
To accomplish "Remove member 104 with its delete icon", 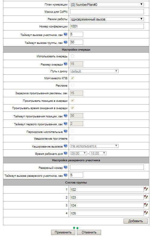I will point(146,205).
